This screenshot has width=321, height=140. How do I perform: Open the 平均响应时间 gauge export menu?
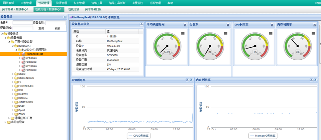[183, 33]
